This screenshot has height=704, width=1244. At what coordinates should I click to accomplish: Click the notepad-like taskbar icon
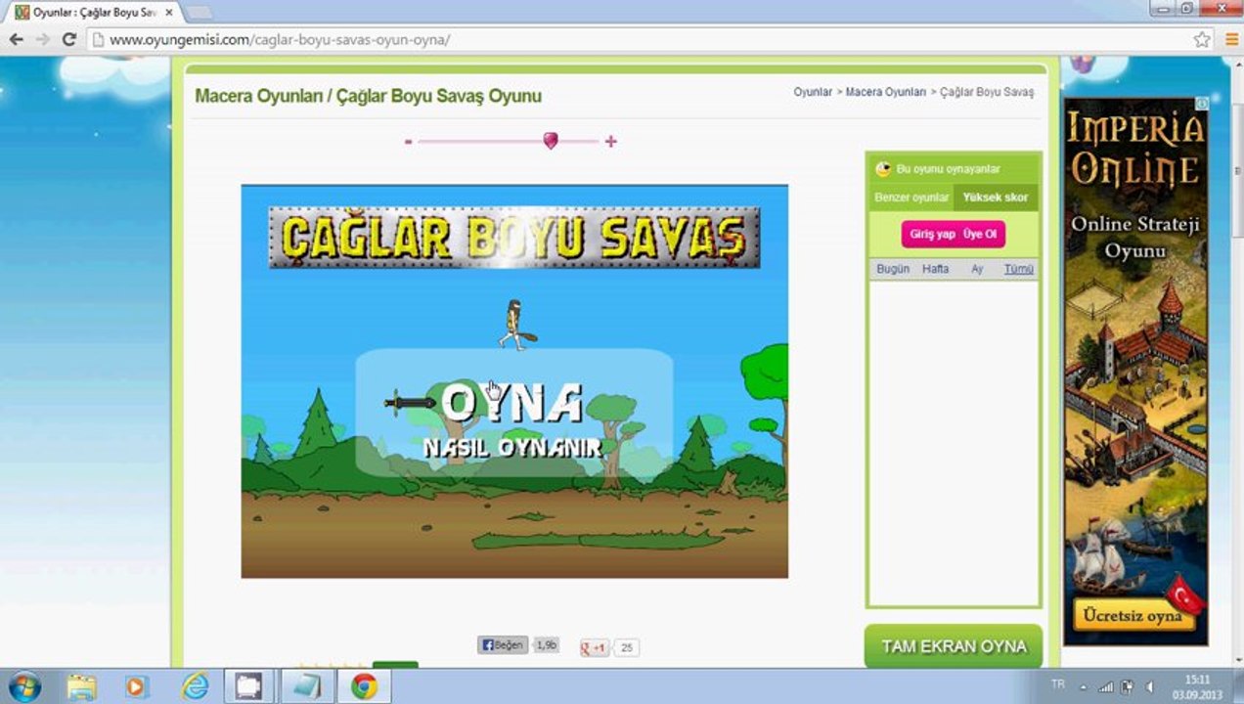point(308,686)
